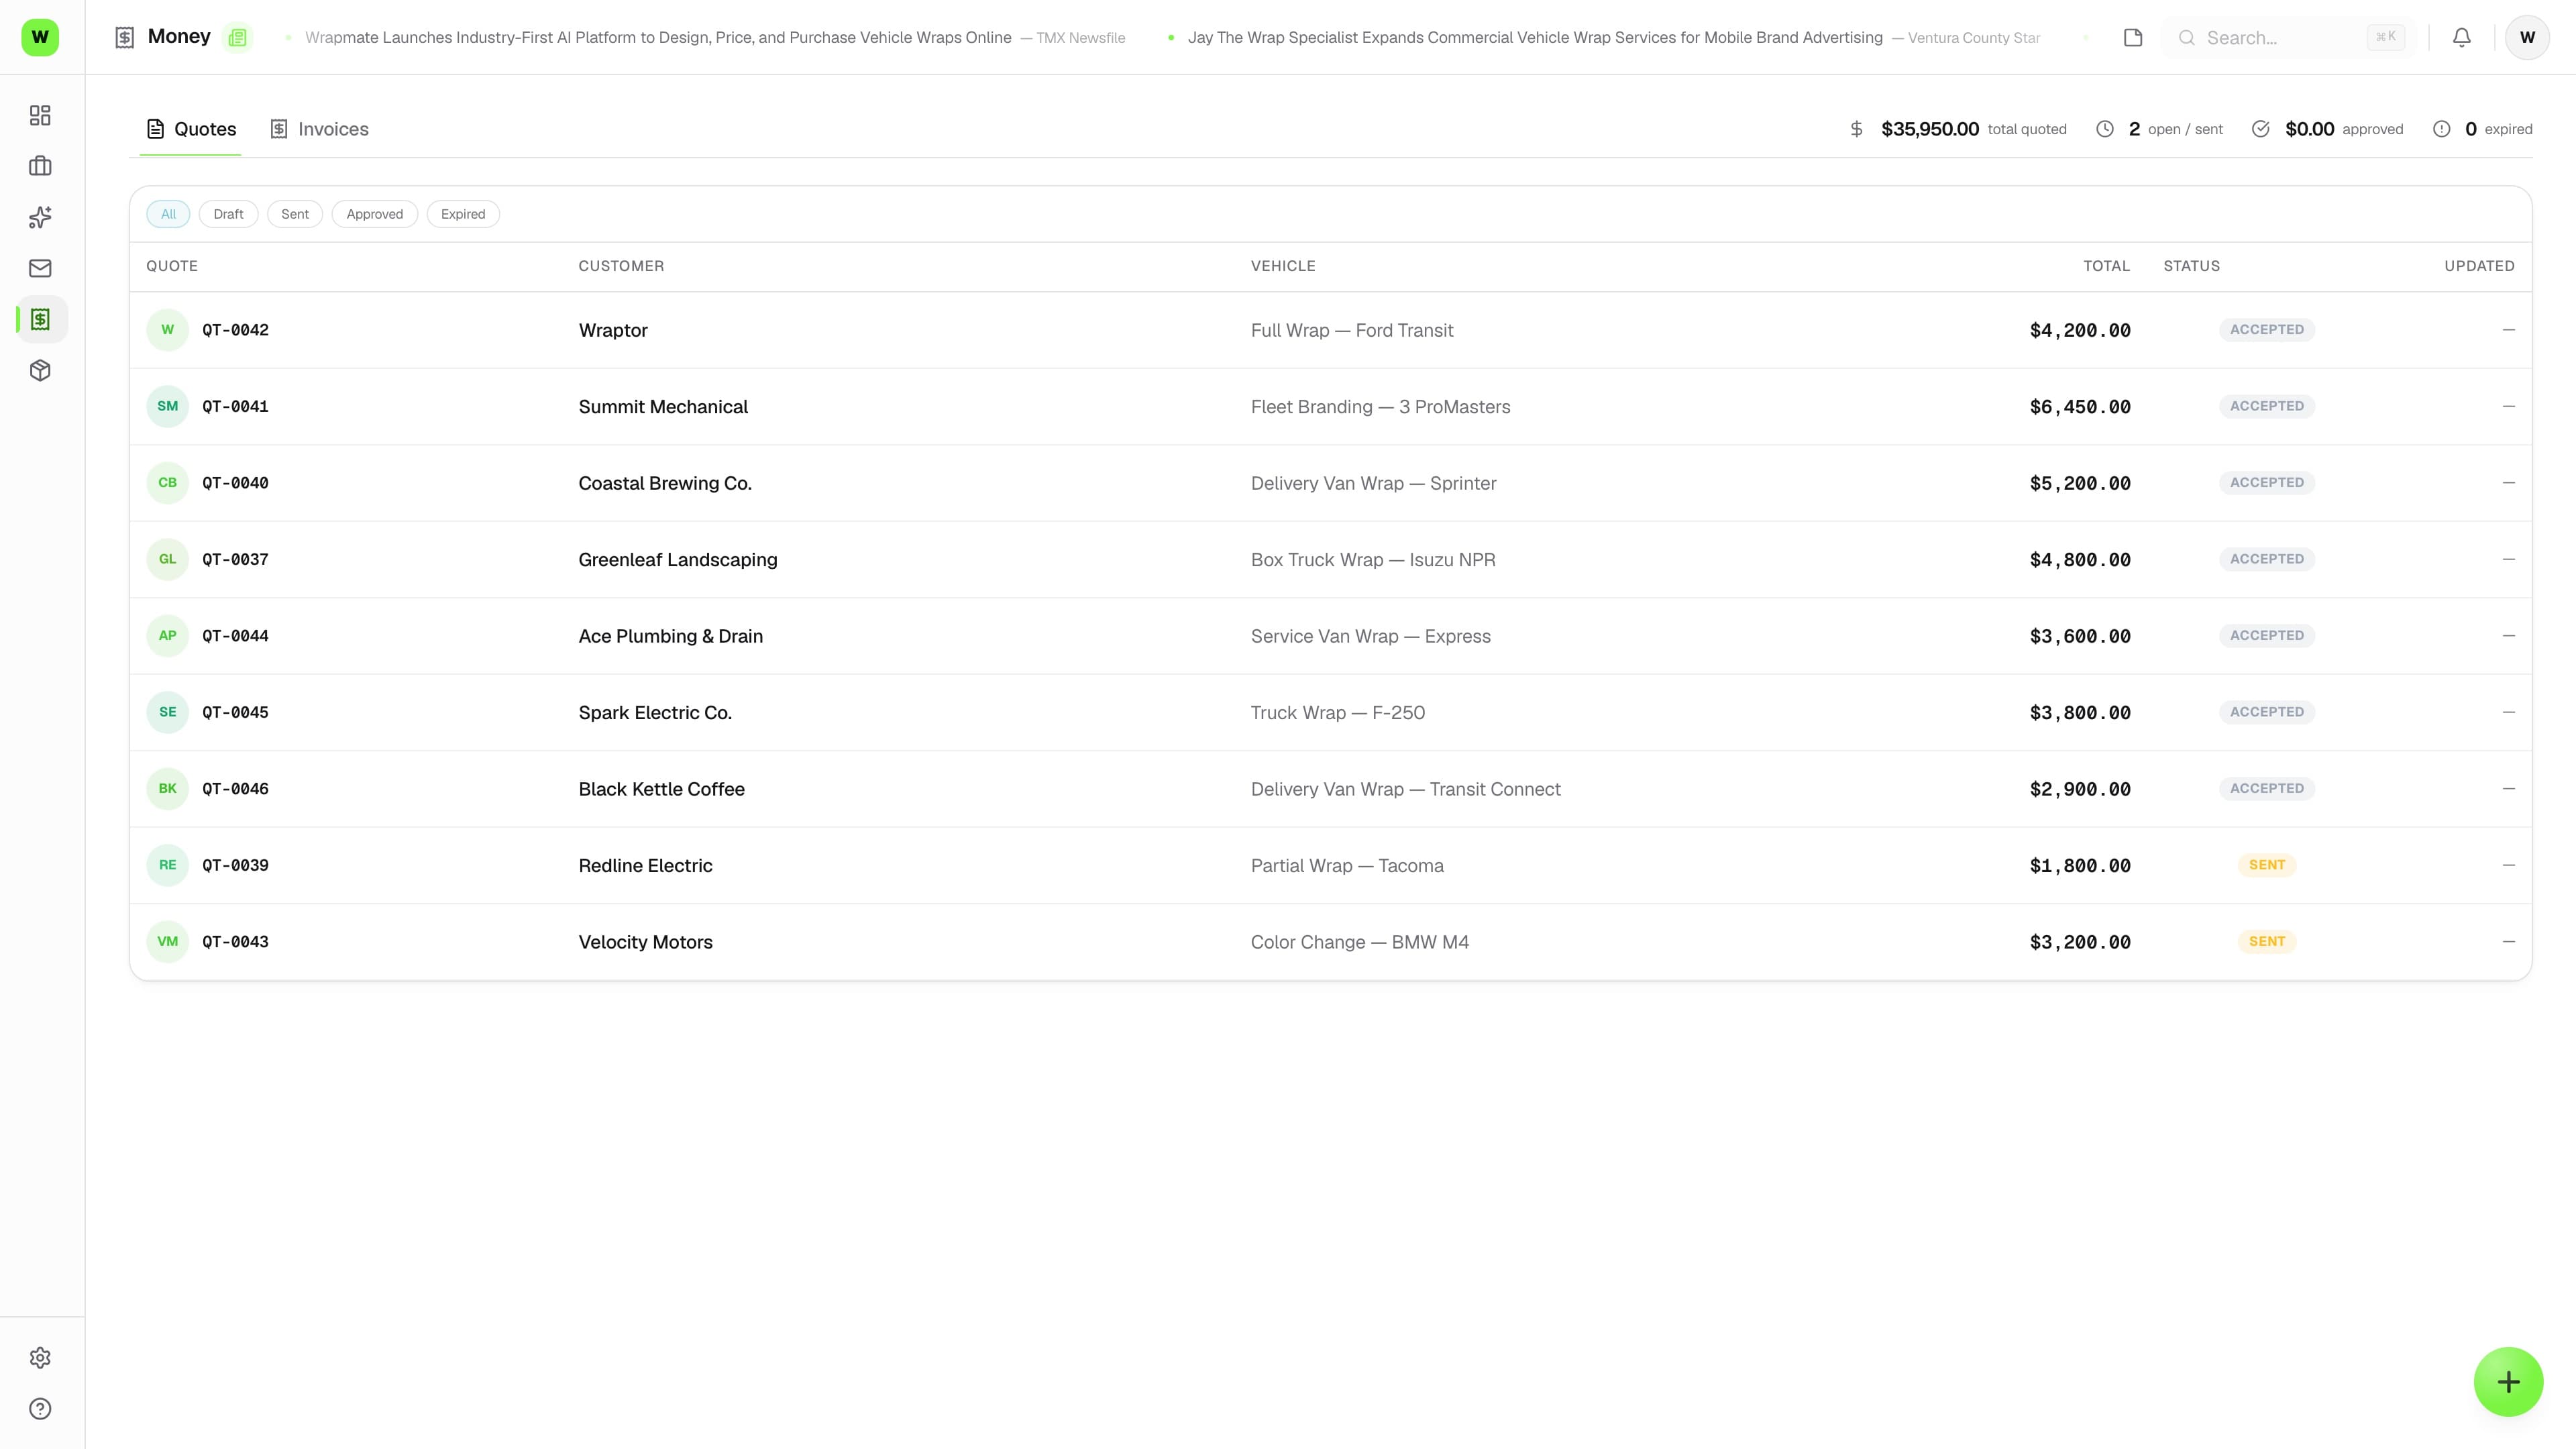2576x1449 pixels.
Task: Click the Summit Mechanical customer name
Action: (x=663, y=406)
